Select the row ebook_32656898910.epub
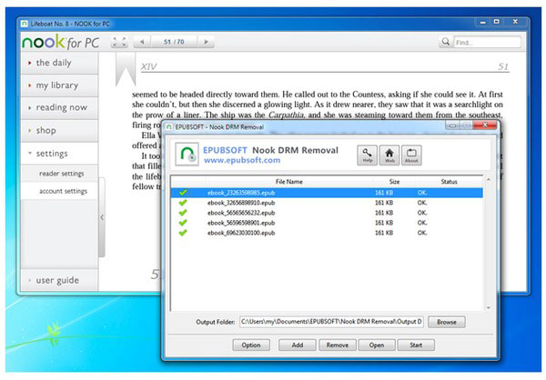This screenshot has width=546, height=380. pyautogui.click(x=327, y=203)
